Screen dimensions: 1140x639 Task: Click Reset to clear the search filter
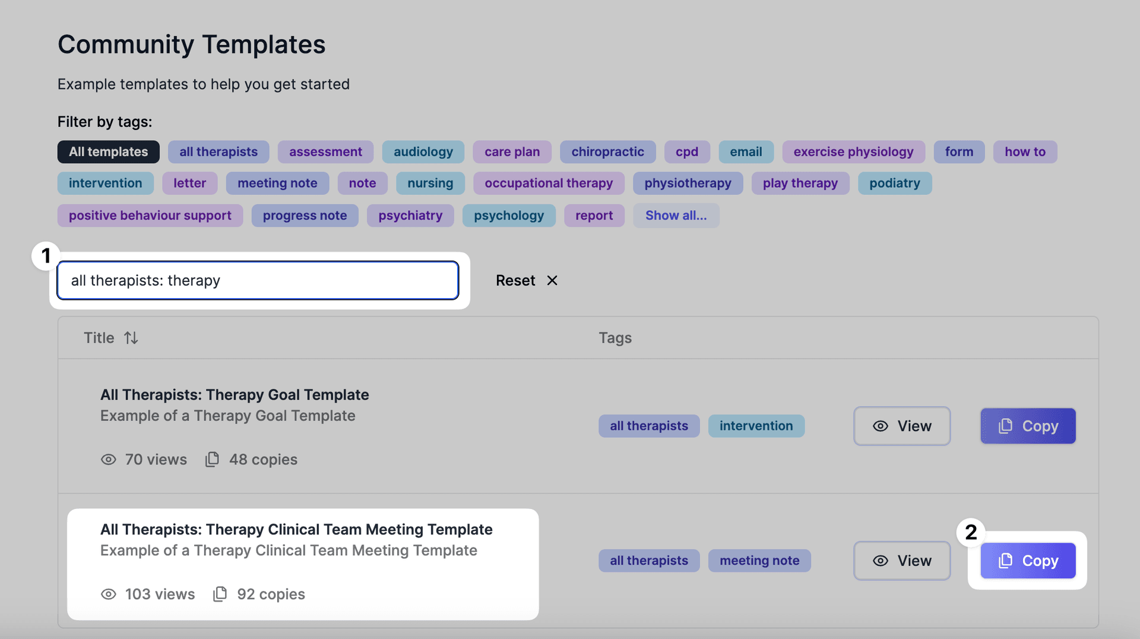coord(515,280)
